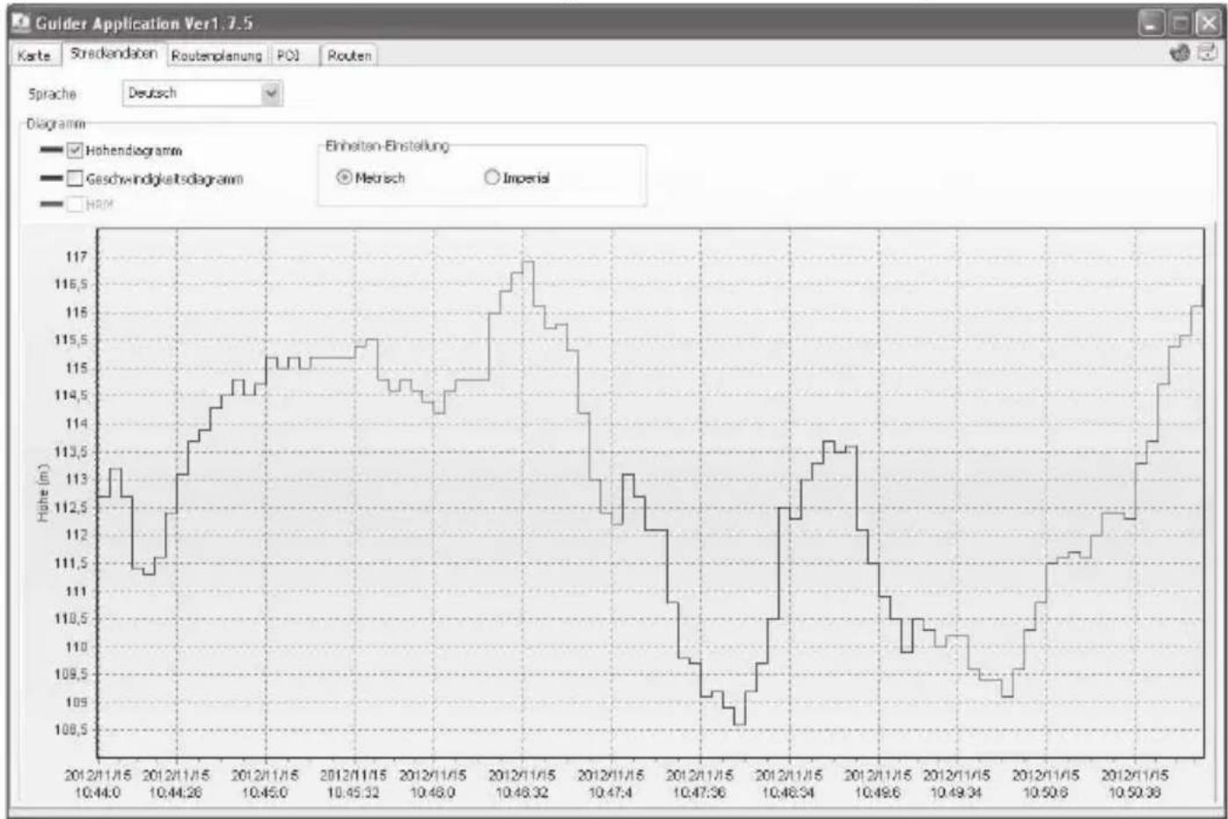
Task: Click the 10:49:6 time label on the chart
Action: point(877,793)
